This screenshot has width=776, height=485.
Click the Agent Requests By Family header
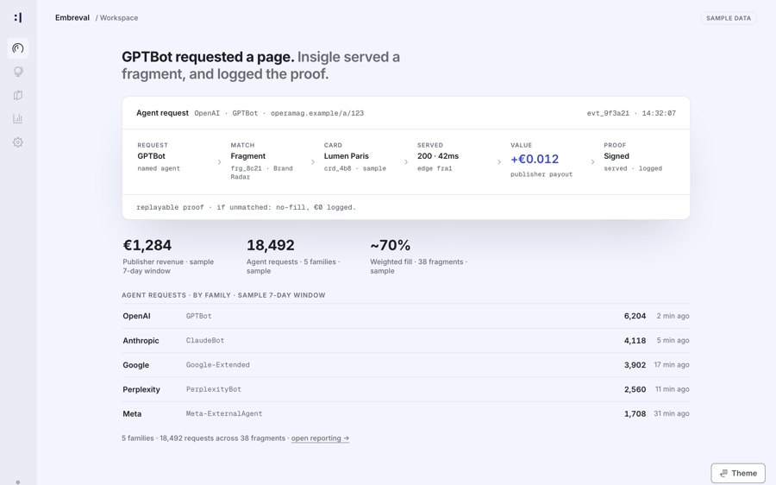(x=223, y=295)
